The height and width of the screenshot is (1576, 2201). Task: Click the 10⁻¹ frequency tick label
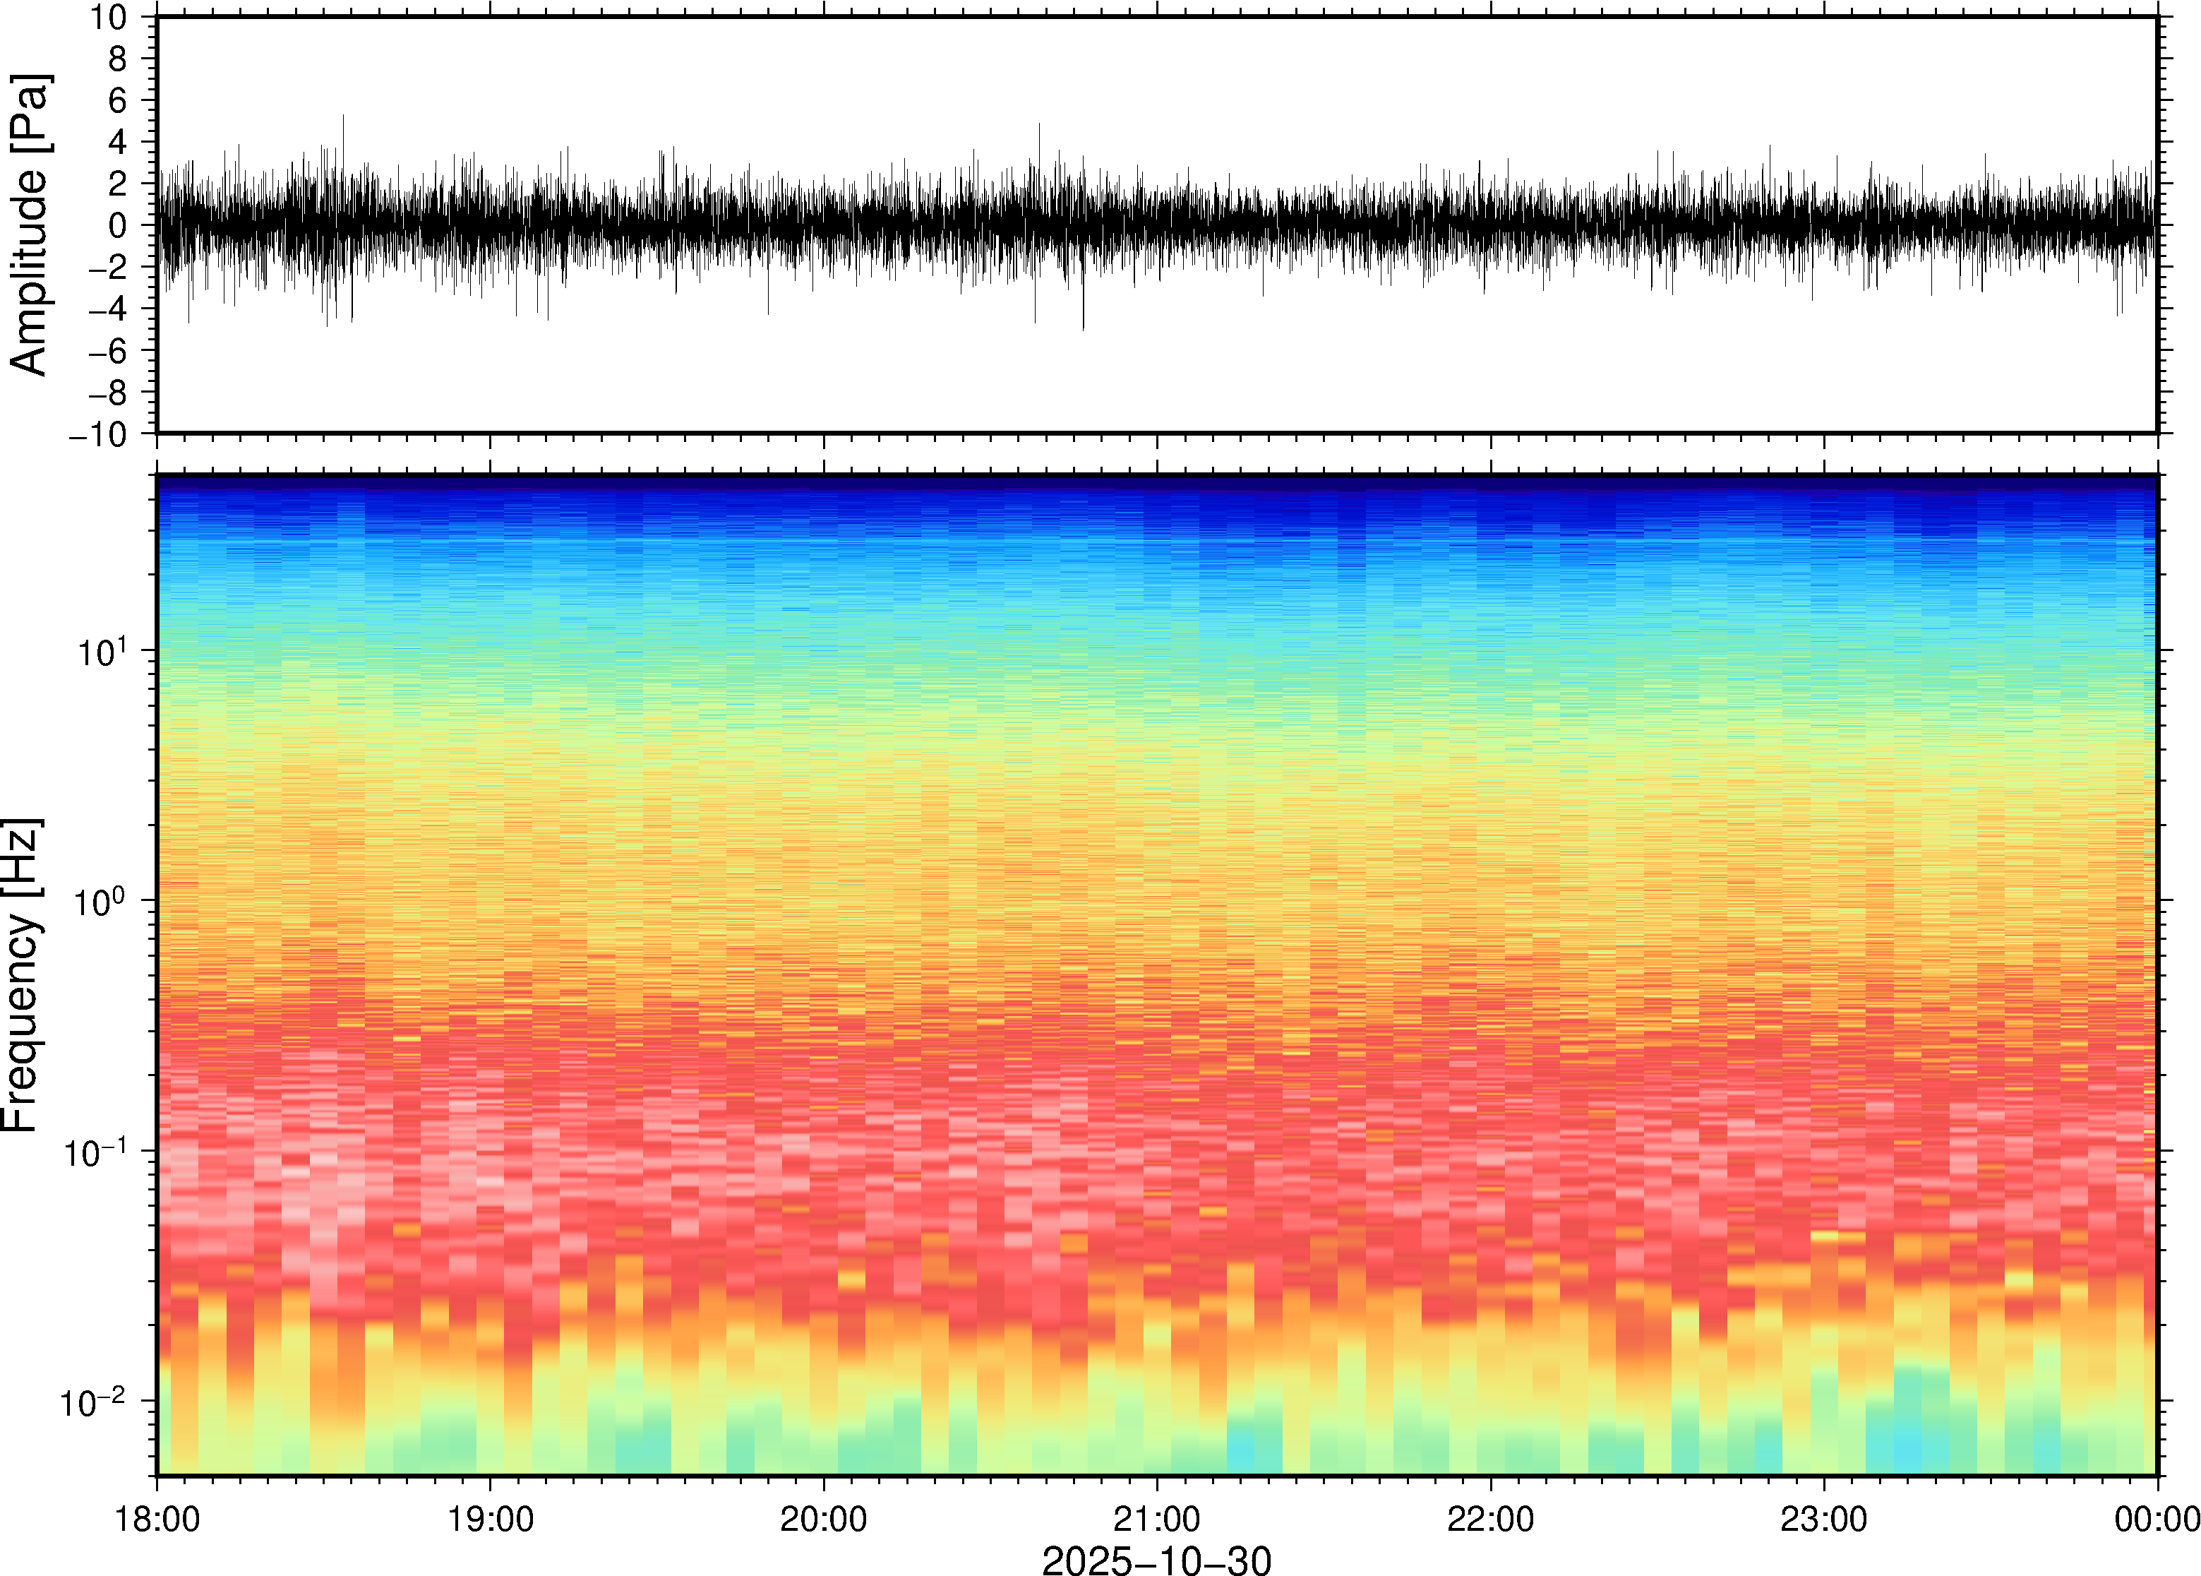coord(95,1153)
